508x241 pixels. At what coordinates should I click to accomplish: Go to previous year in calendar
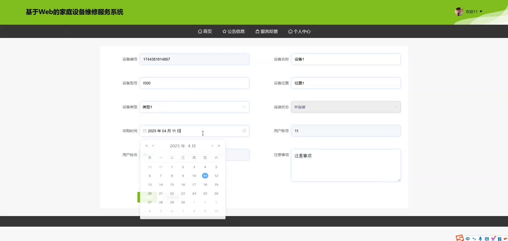pos(146,146)
